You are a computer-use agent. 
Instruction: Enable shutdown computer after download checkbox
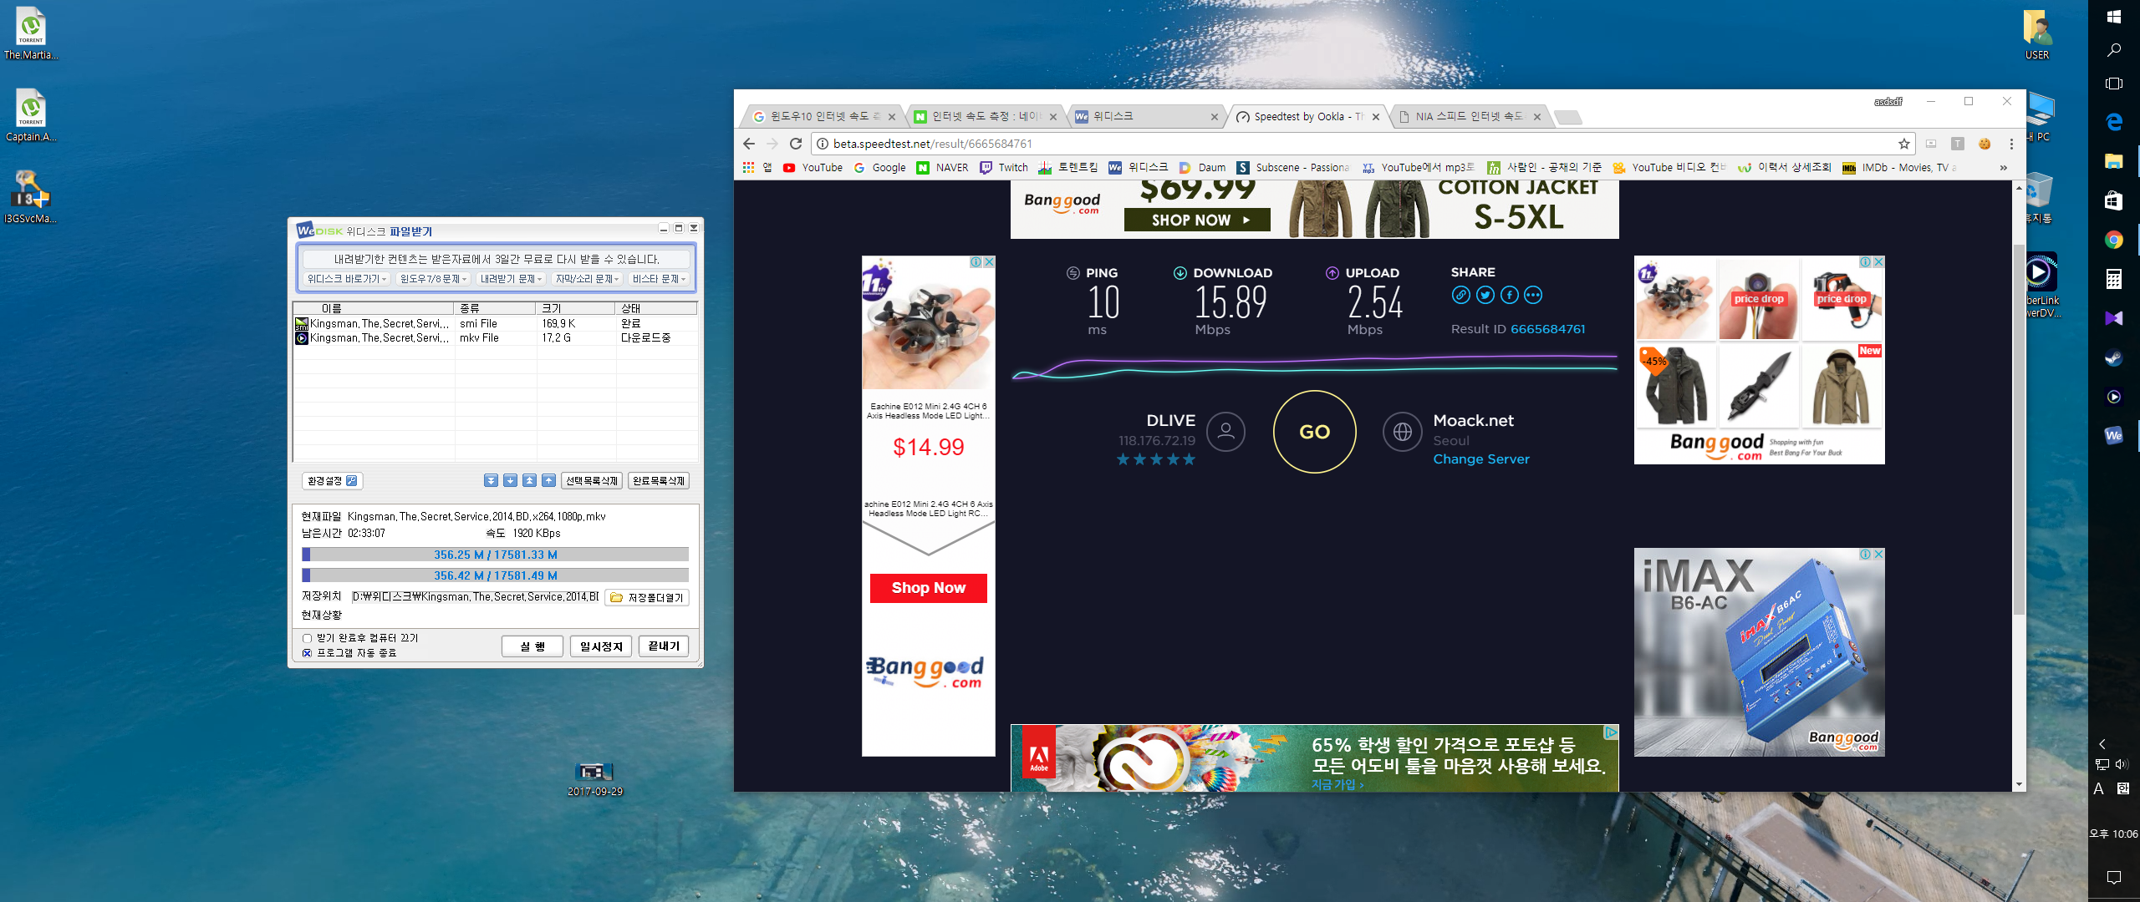coord(307,638)
